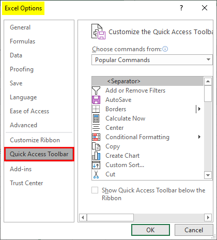Enable Show Quick Access Toolbar below the Ribbon
This screenshot has width=217, height=240.
coord(95,190)
